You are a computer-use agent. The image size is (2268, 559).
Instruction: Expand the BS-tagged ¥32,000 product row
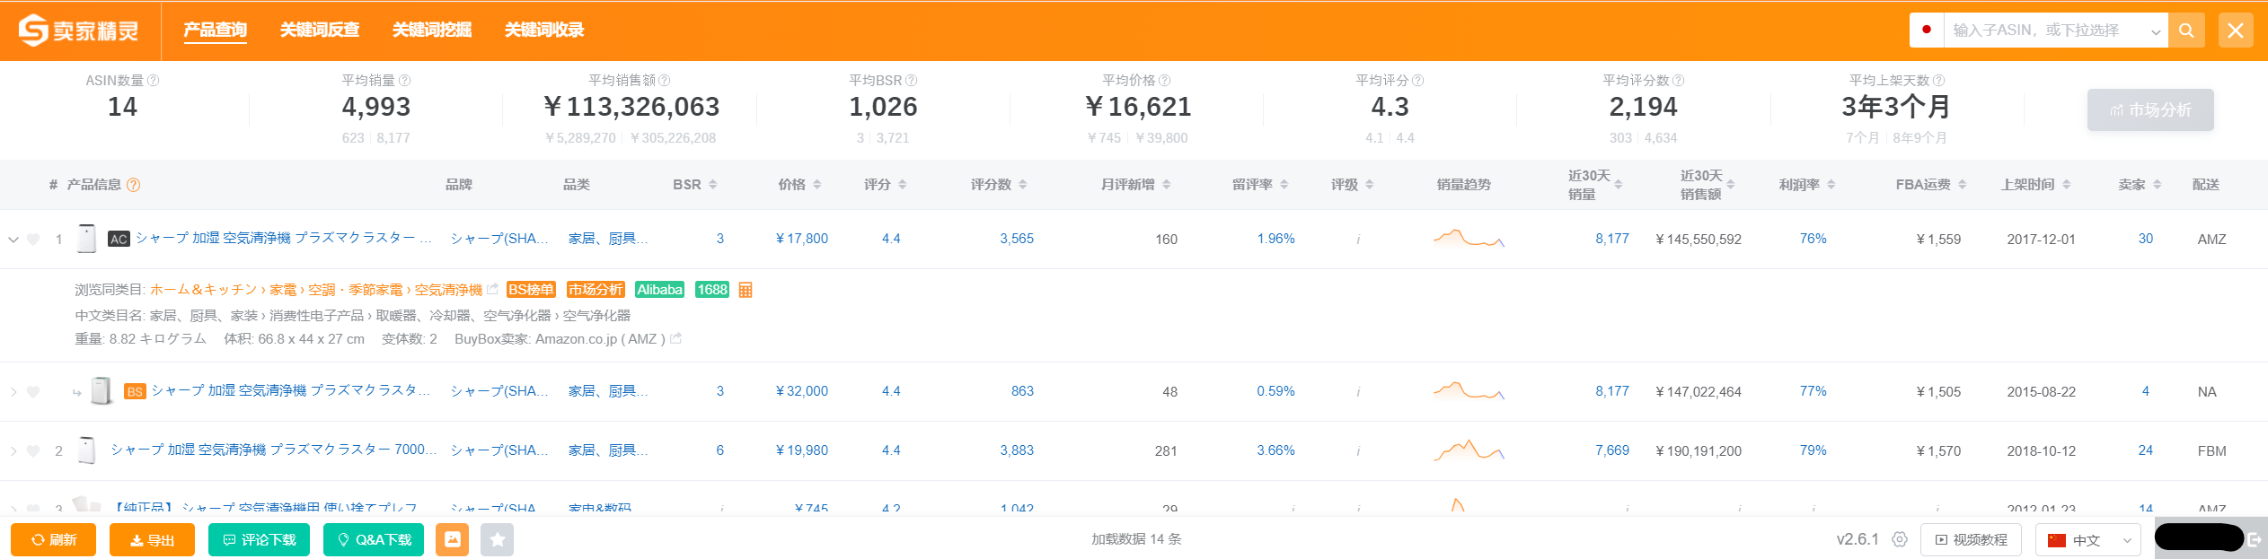(x=13, y=392)
